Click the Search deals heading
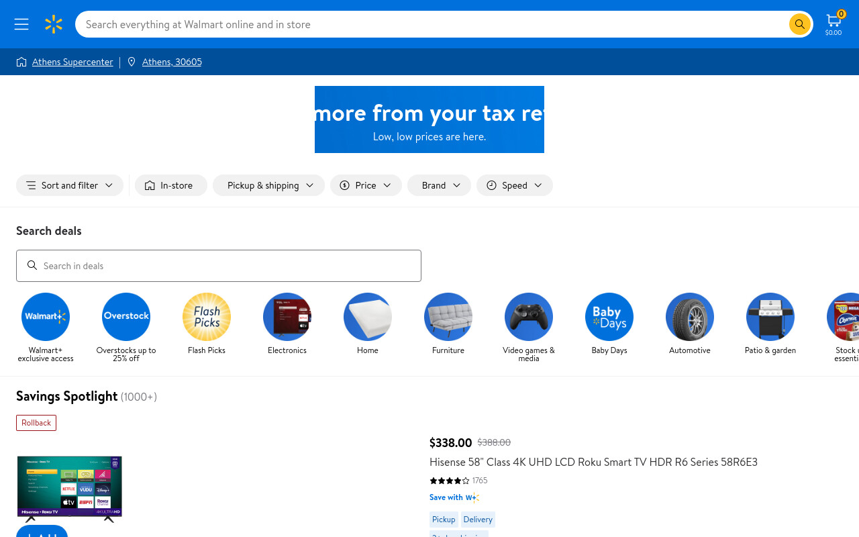This screenshot has width=859, height=537. pos(49,231)
